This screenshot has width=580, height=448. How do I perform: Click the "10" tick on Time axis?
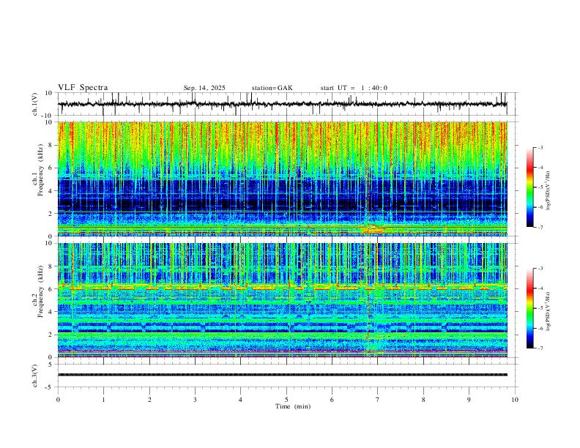click(x=515, y=400)
